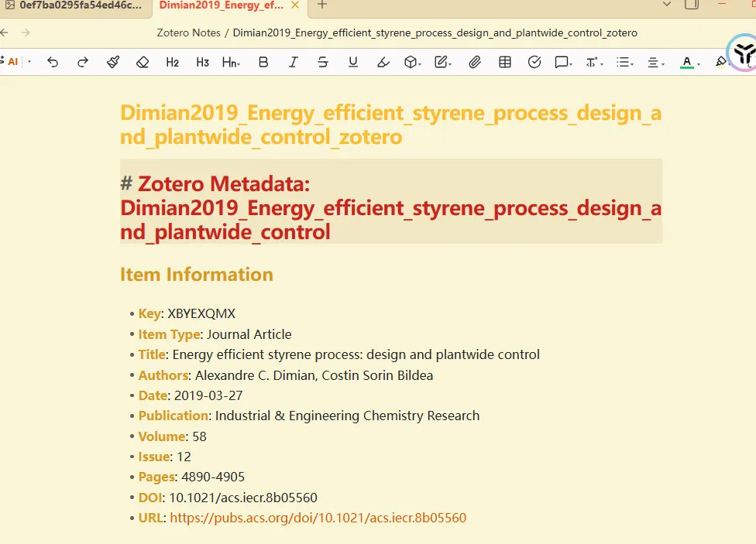The height and width of the screenshot is (544, 756).
Task: Apply the highlighter marker tool
Action: 383,62
